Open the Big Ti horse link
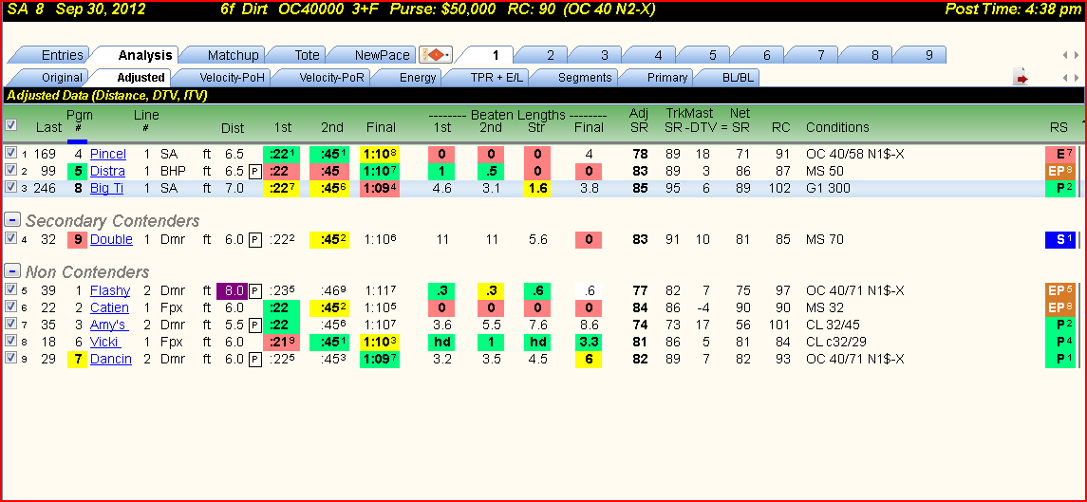Viewport: 1087px width, 502px height. 106,188
